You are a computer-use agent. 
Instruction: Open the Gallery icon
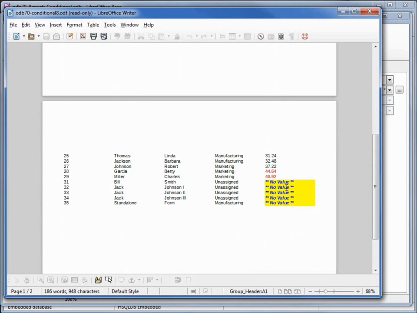tap(271, 37)
